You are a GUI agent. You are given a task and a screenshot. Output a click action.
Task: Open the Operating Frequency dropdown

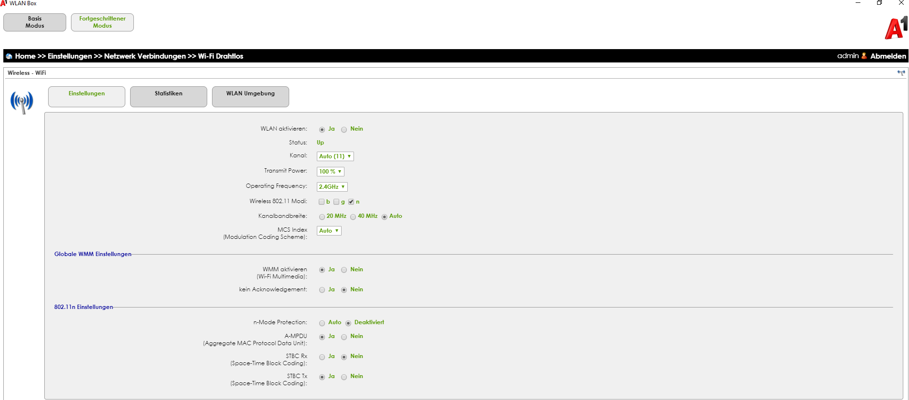332,187
